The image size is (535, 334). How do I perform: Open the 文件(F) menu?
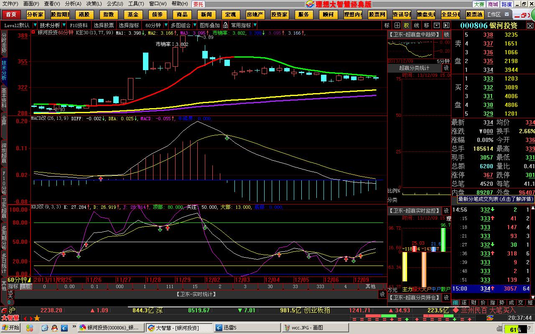point(10,4)
